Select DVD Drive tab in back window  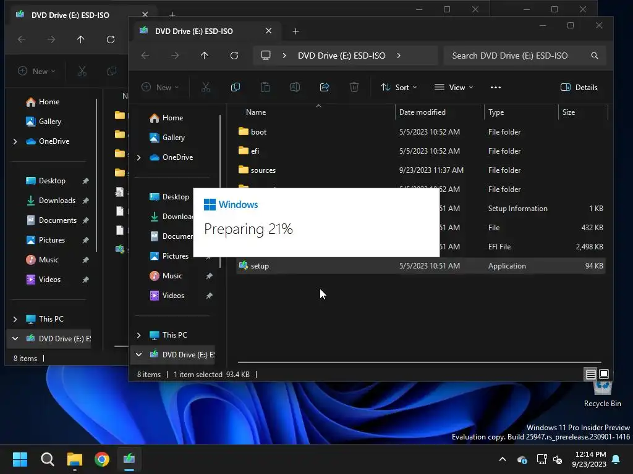pos(70,15)
